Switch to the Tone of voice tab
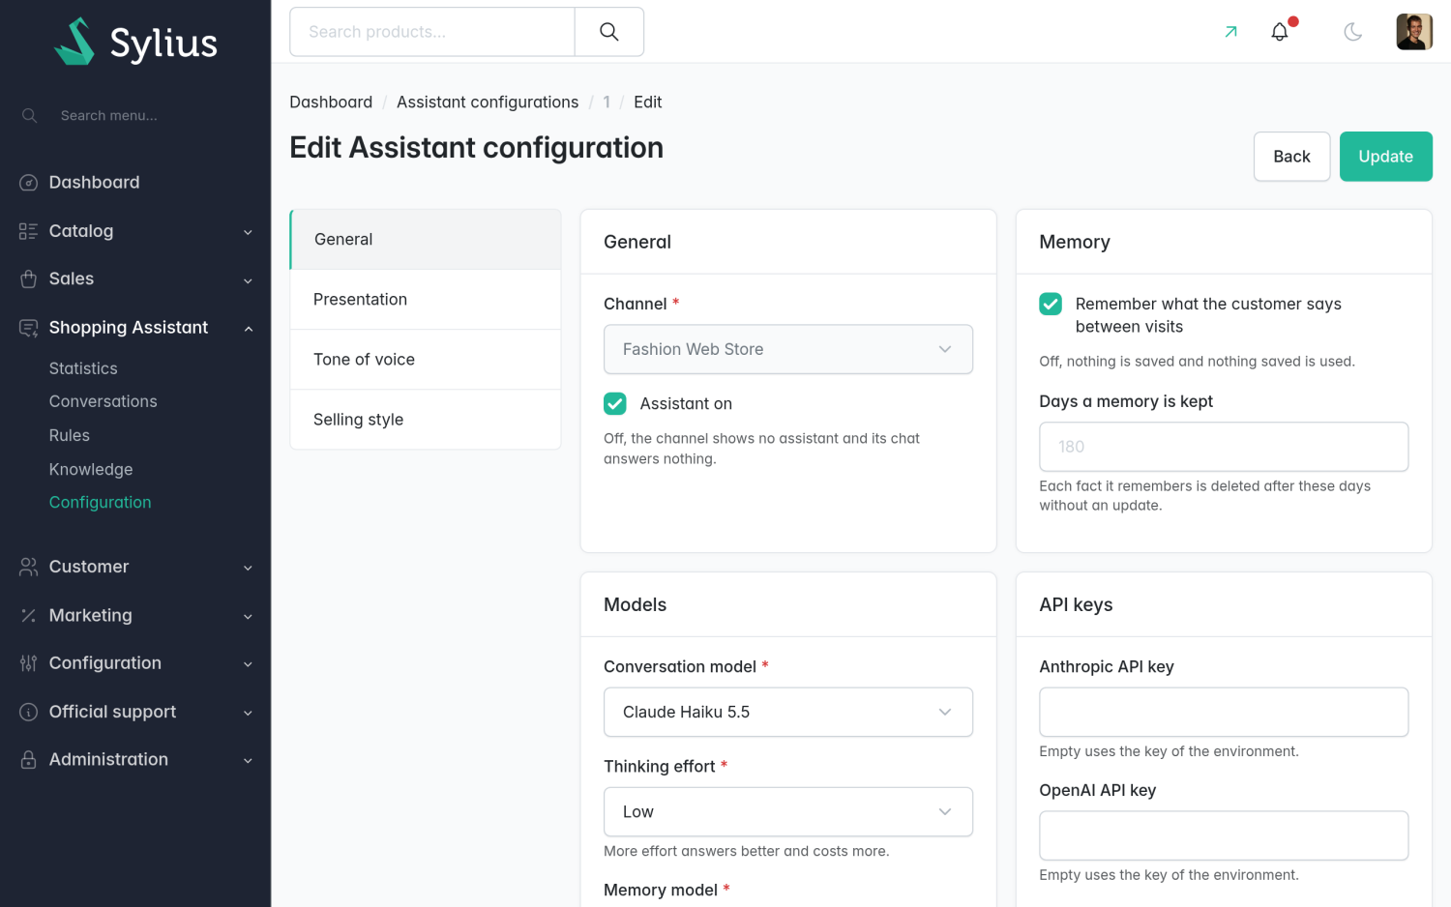Image resolution: width=1451 pixels, height=907 pixels. click(x=426, y=360)
